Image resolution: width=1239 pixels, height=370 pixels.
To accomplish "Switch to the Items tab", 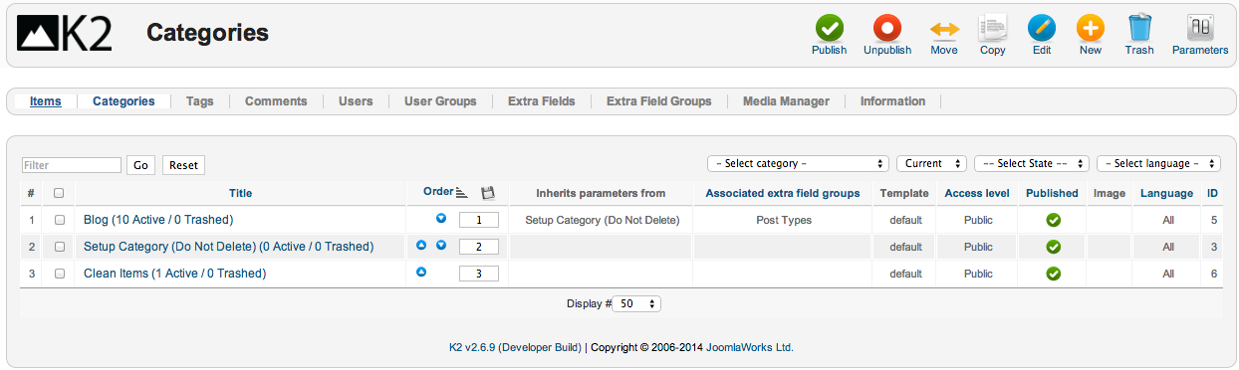I will pos(45,101).
